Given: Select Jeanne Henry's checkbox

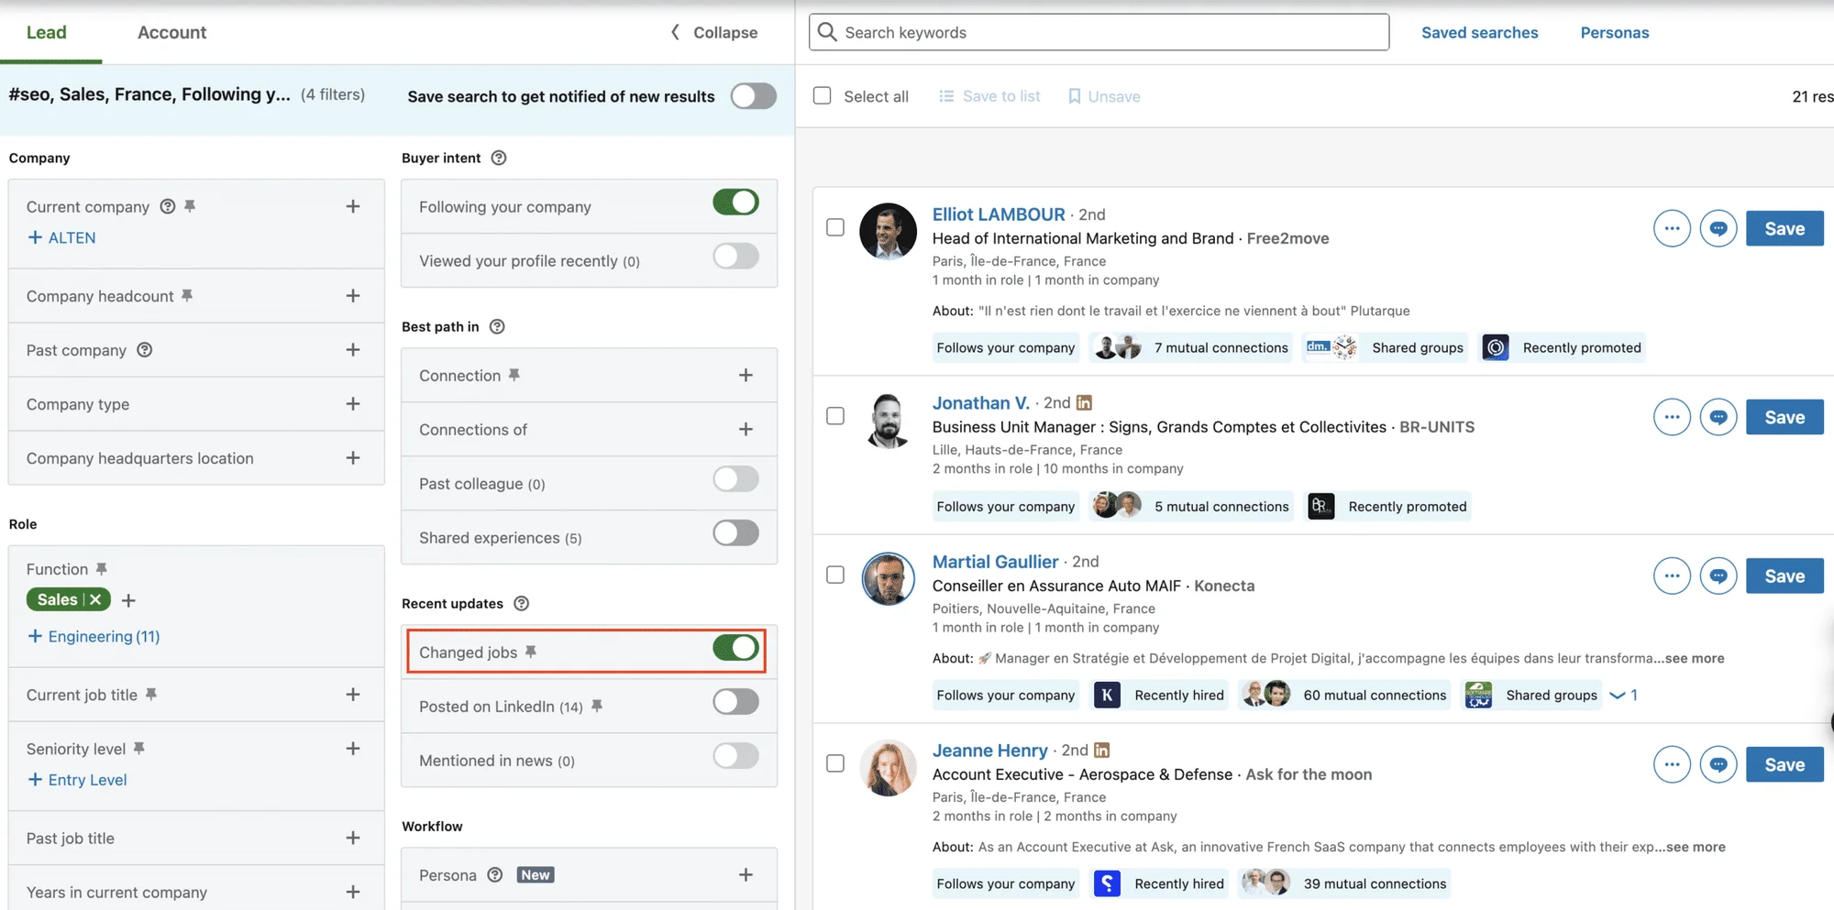Looking at the screenshot, I should click(835, 763).
